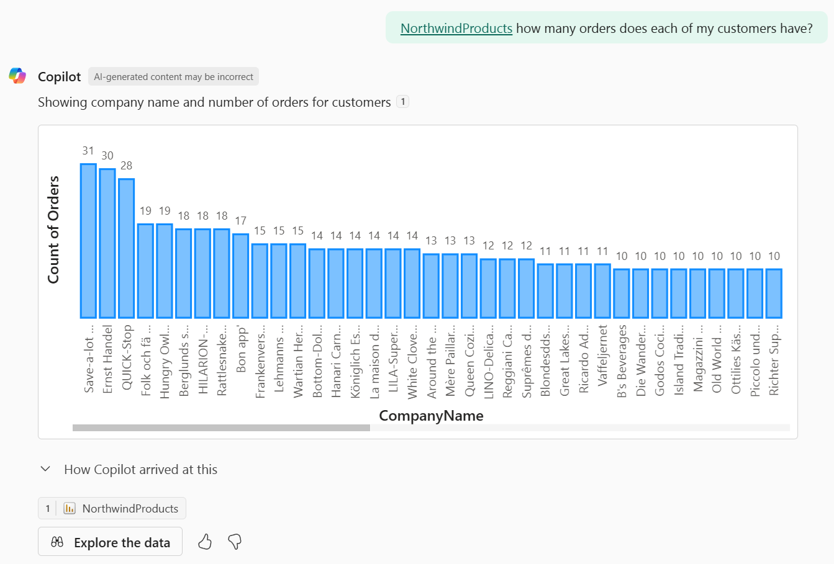Click the Bon app' bar showing 17
Image resolution: width=834 pixels, height=564 pixels.
point(241,276)
